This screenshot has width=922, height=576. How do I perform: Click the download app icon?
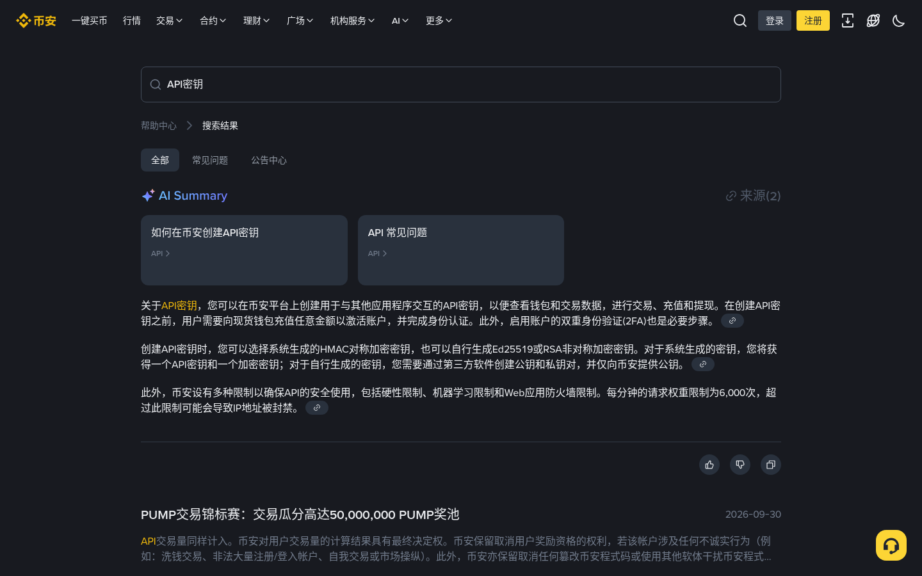click(848, 20)
